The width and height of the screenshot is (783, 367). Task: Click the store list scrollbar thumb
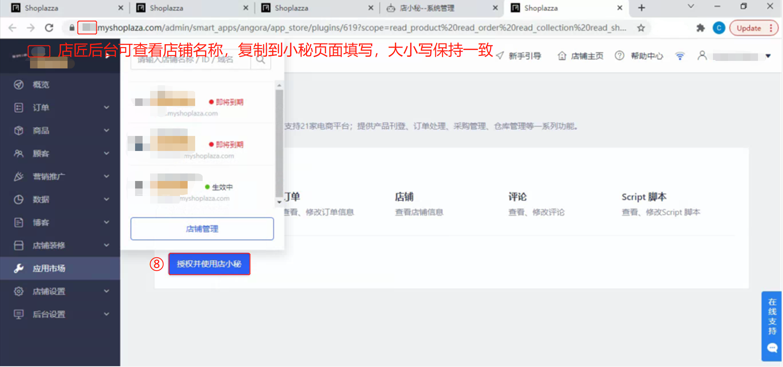point(279,143)
